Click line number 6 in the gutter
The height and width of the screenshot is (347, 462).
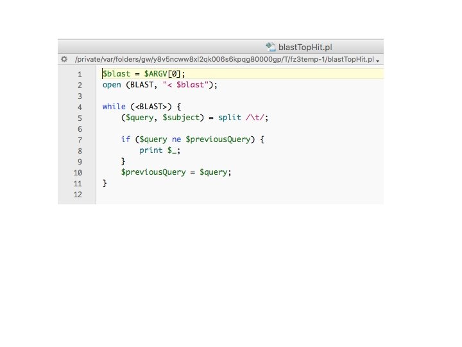80,129
